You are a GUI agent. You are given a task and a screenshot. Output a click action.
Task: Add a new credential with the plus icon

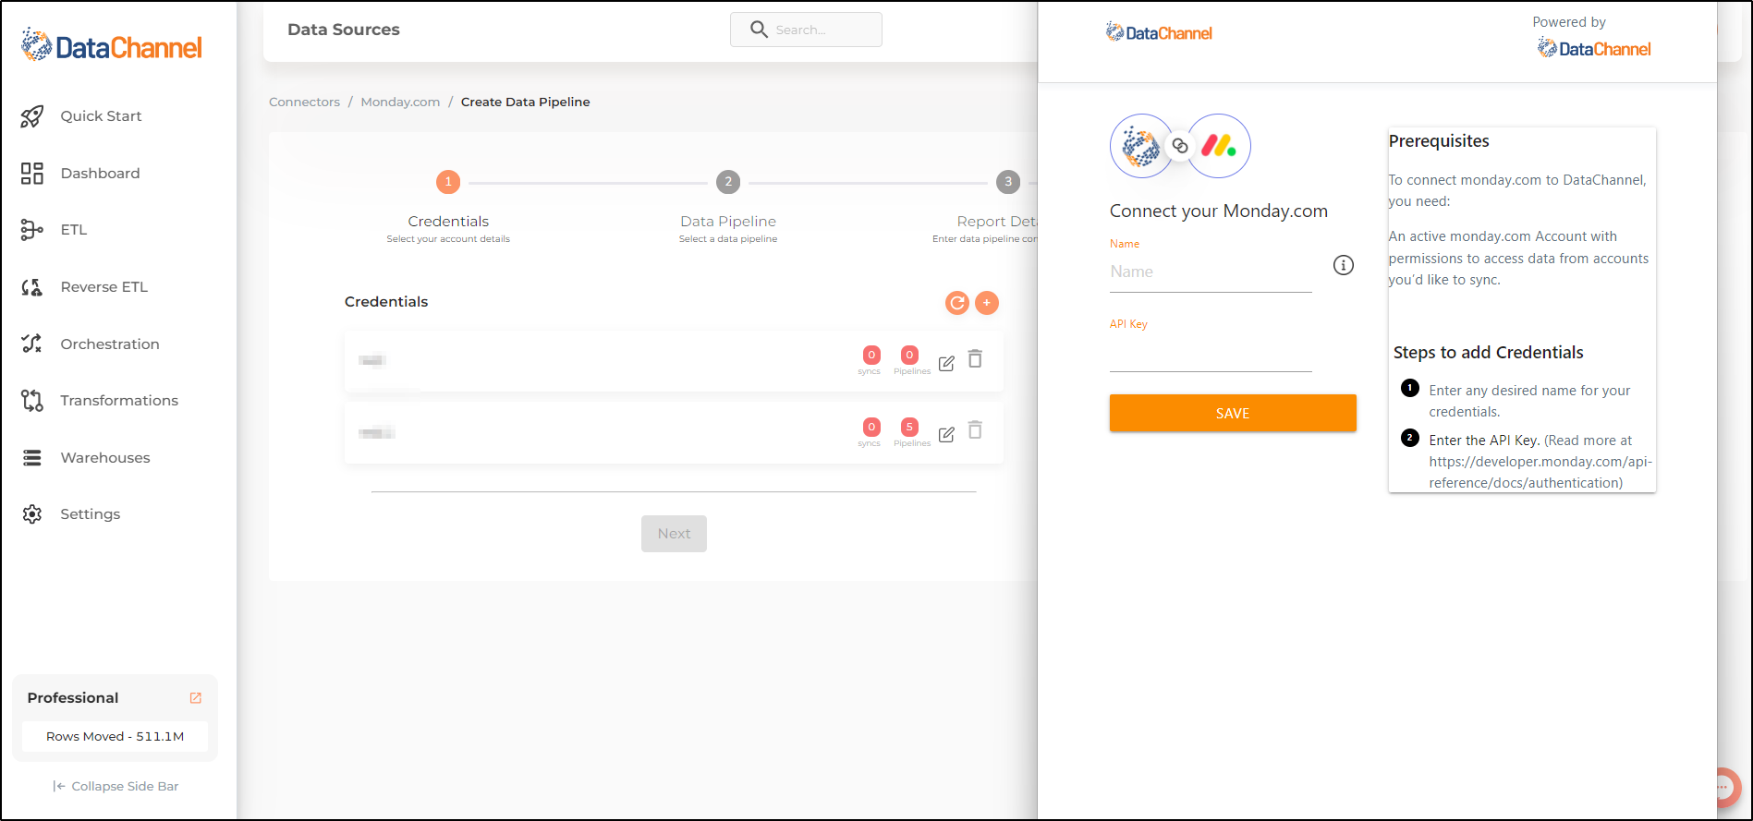coord(987,303)
